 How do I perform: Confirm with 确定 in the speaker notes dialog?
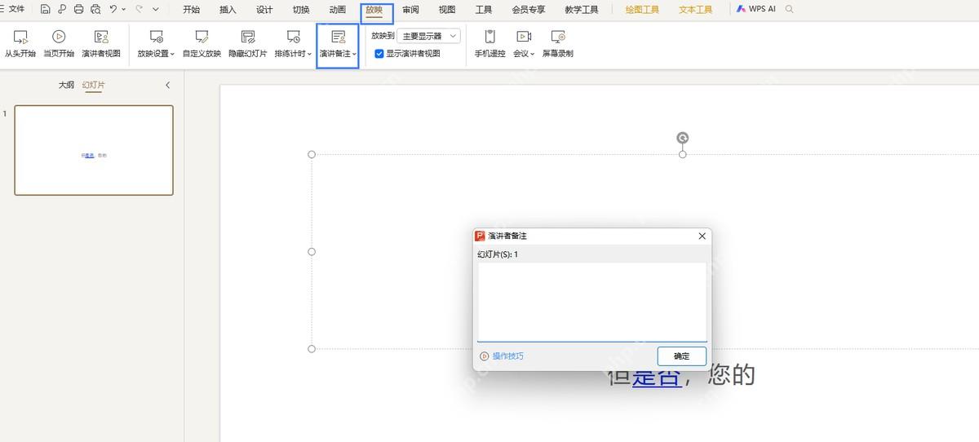[x=681, y=356]
